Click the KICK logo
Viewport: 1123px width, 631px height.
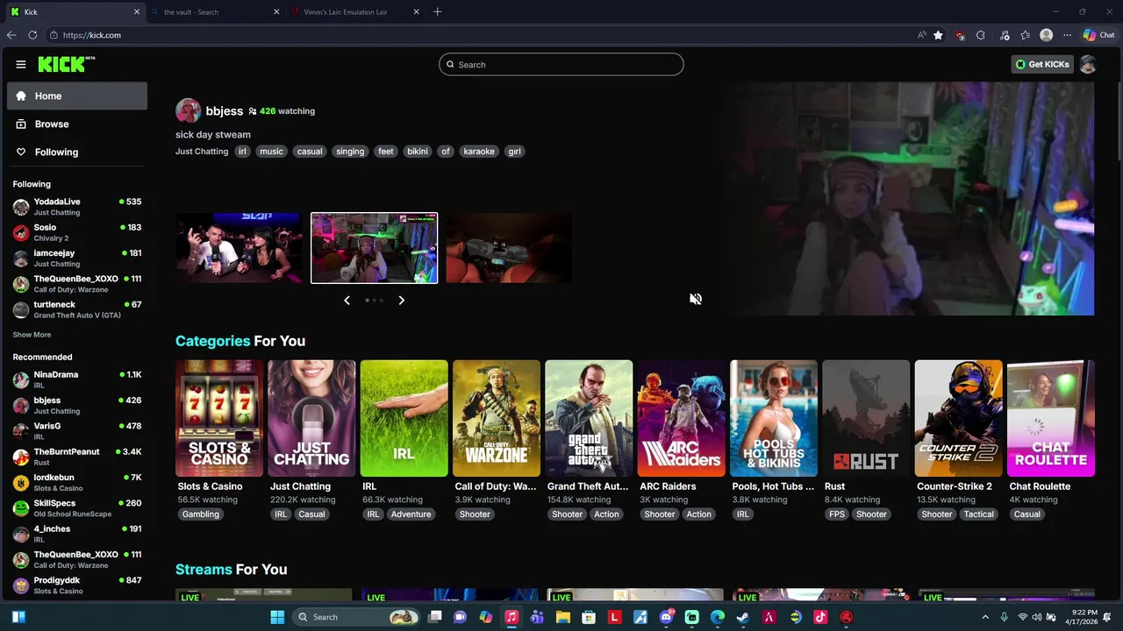tap(66, 64)
